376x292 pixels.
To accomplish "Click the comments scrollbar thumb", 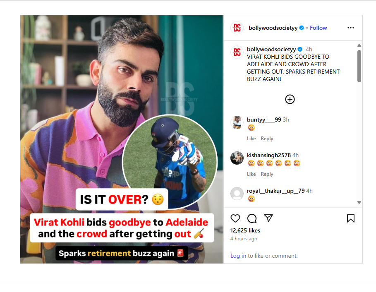I will [x=359, y=66].
